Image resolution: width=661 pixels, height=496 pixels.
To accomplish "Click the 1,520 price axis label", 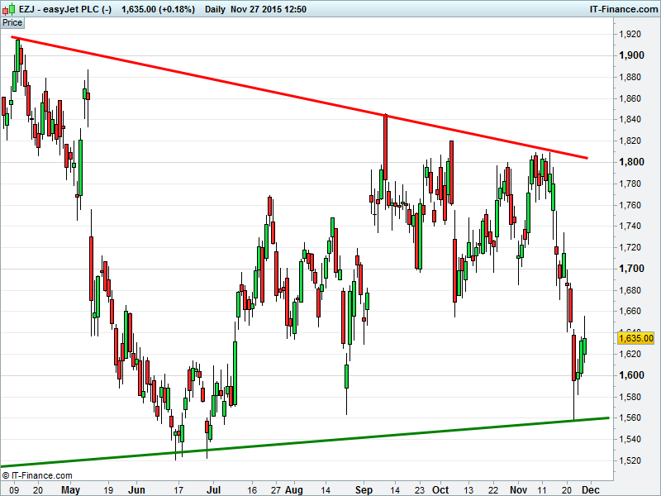I will (x=630, y=460).
